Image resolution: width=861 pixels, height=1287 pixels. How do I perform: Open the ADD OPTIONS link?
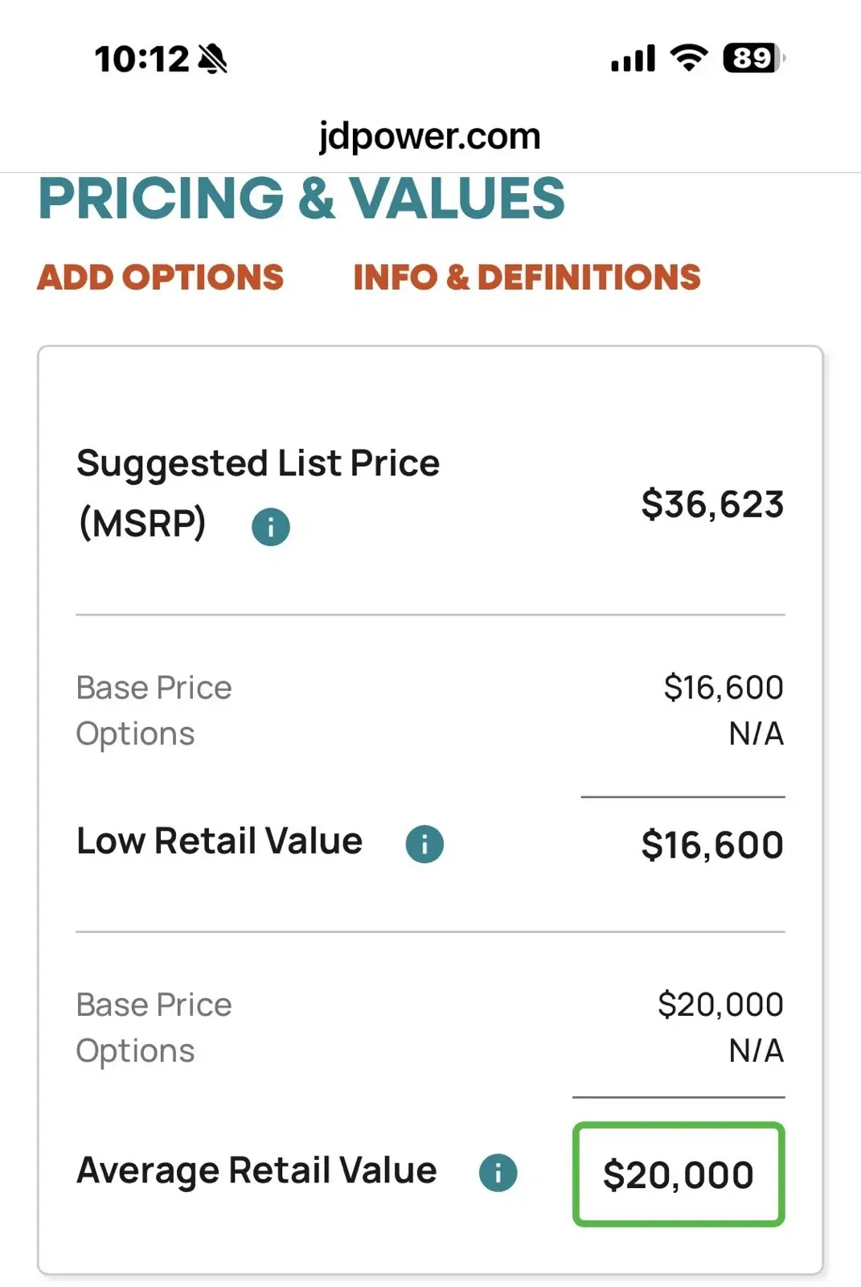[161, 278]
